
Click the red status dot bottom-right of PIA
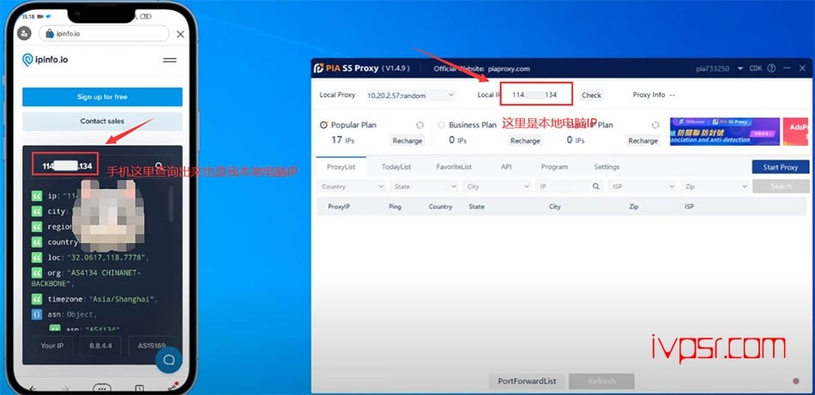tap(796, 381)
